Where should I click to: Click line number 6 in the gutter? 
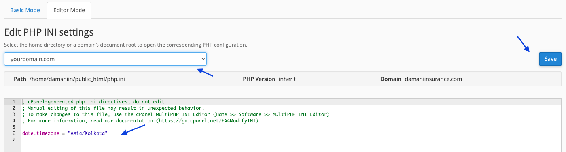coord(14,133)
